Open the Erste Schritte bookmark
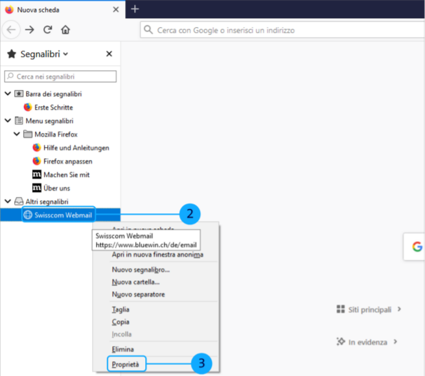 52,108
